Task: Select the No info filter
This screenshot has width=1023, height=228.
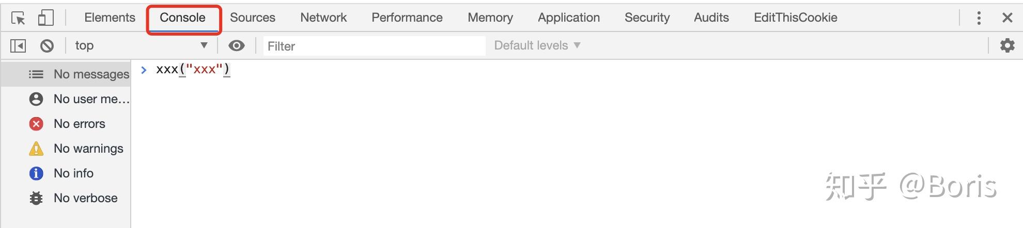Action: click(x=73, y=173)
